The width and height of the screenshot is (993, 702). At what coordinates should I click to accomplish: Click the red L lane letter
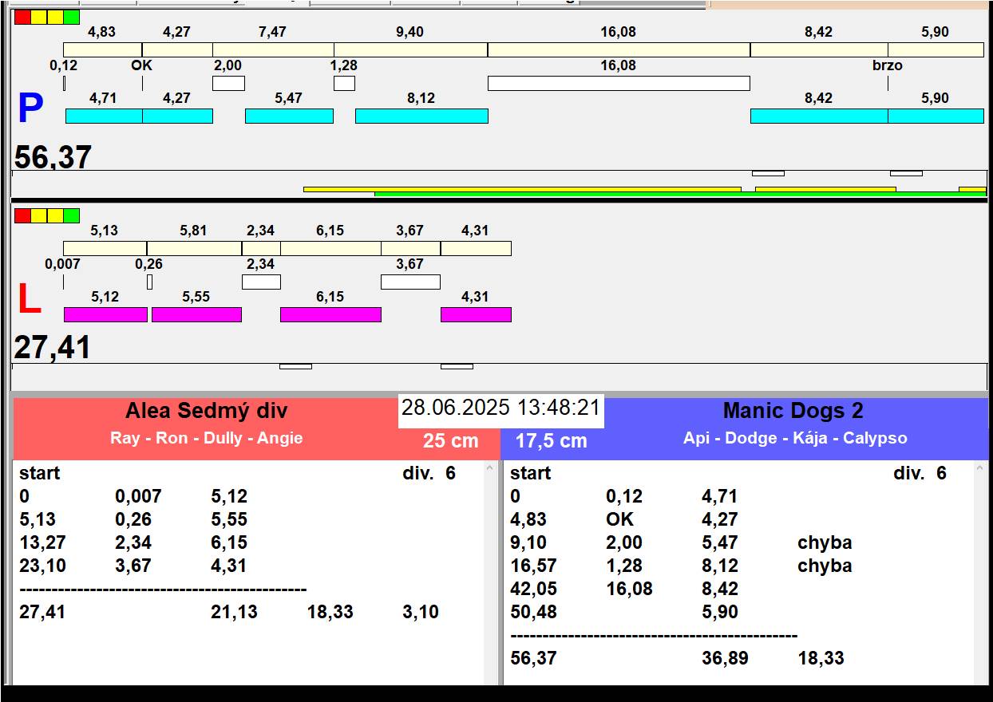coord(29,300)
